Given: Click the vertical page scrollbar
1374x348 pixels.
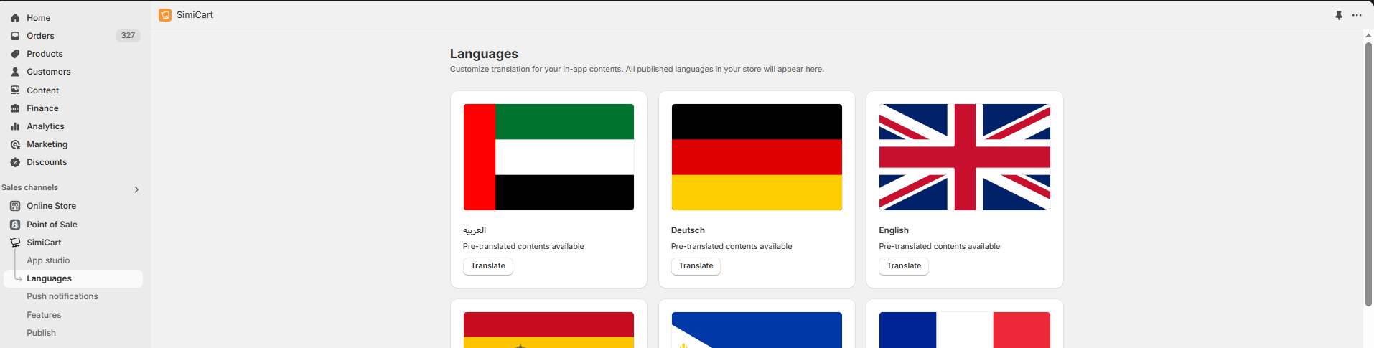Looking at the screenshot, I should 1368,172.
